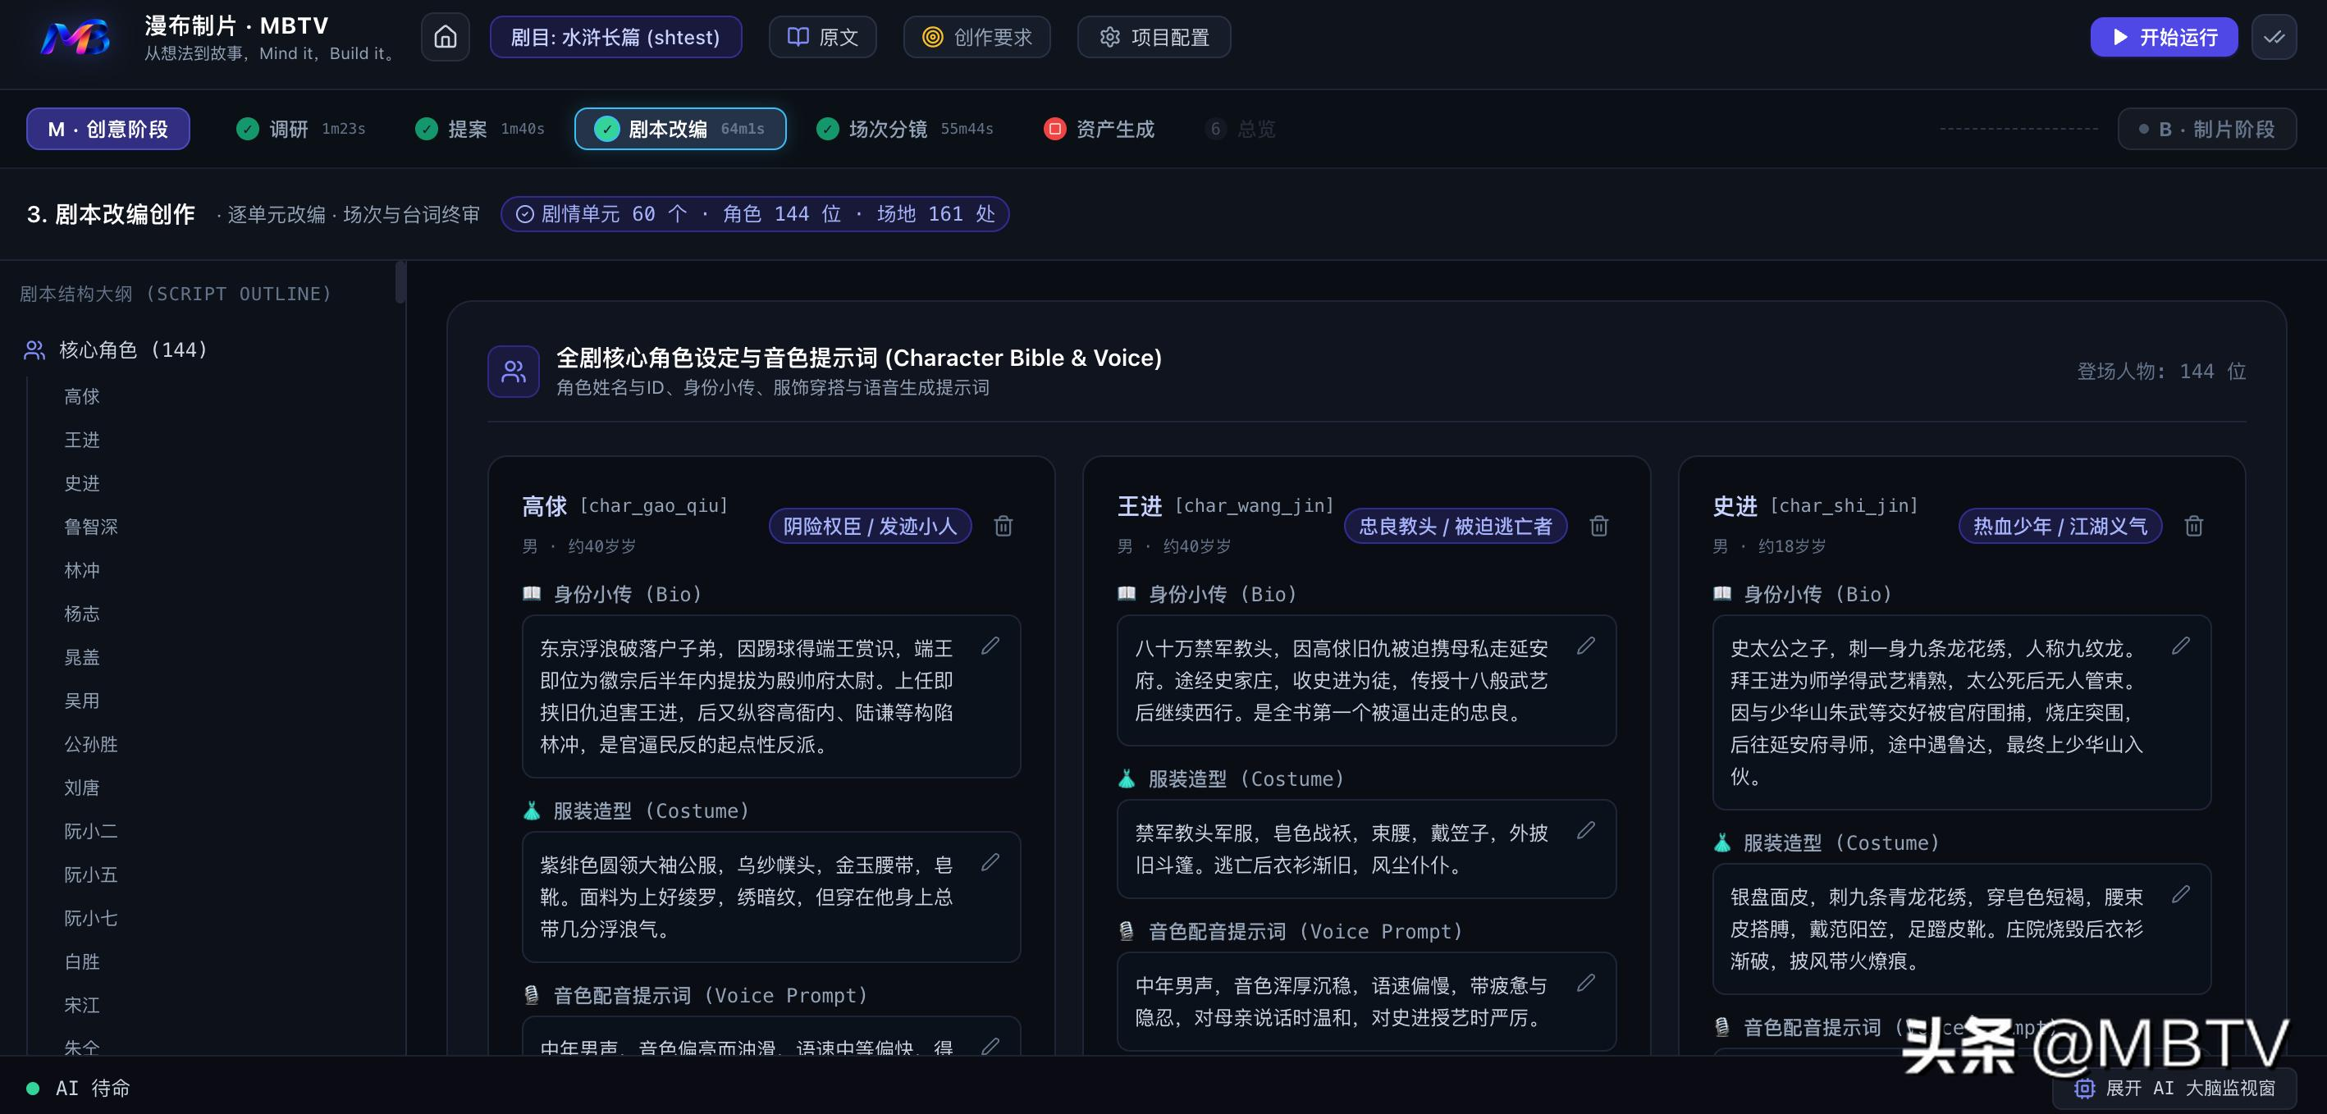The height and width of the screenshot is (1114, 2327).
Task: Open the 总览 overview step
Action: 1241,129
